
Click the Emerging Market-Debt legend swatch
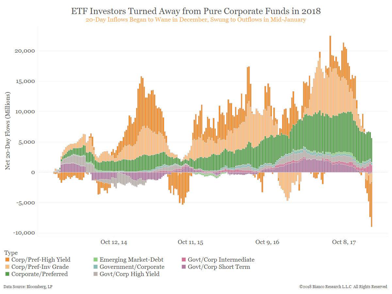[x=96, y=260]
